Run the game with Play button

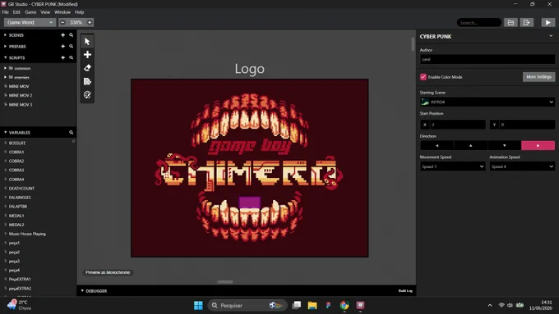coord(548,22)
